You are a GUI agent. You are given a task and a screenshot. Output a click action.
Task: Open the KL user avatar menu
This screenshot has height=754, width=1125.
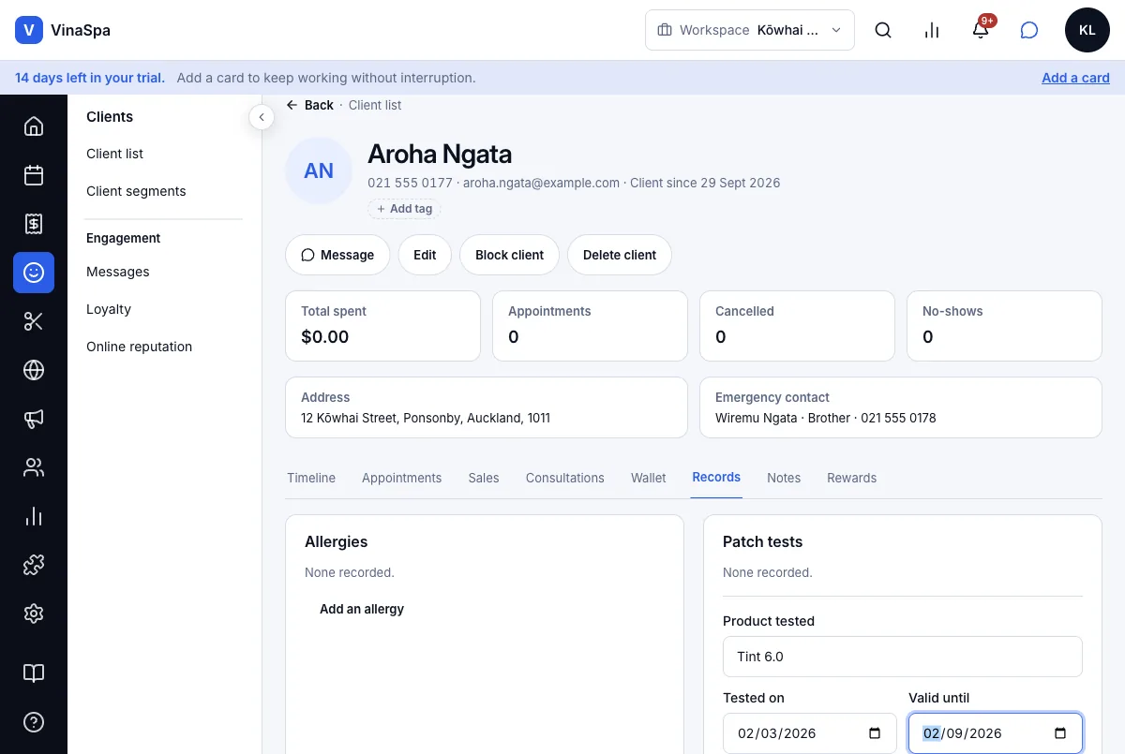pyautogui.click(x=1087, y=30)
